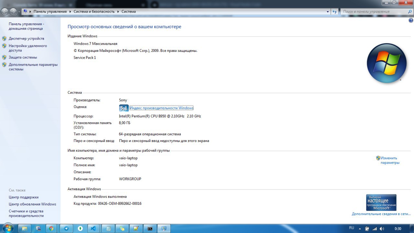Open the Command Prompt taskbar icon
Screen dimensions: 414x233
[x=150, y=228]
